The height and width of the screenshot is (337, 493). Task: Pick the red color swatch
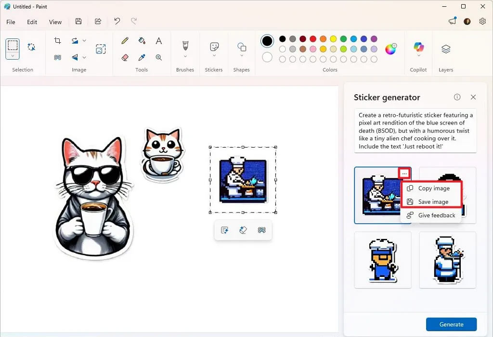312,39
